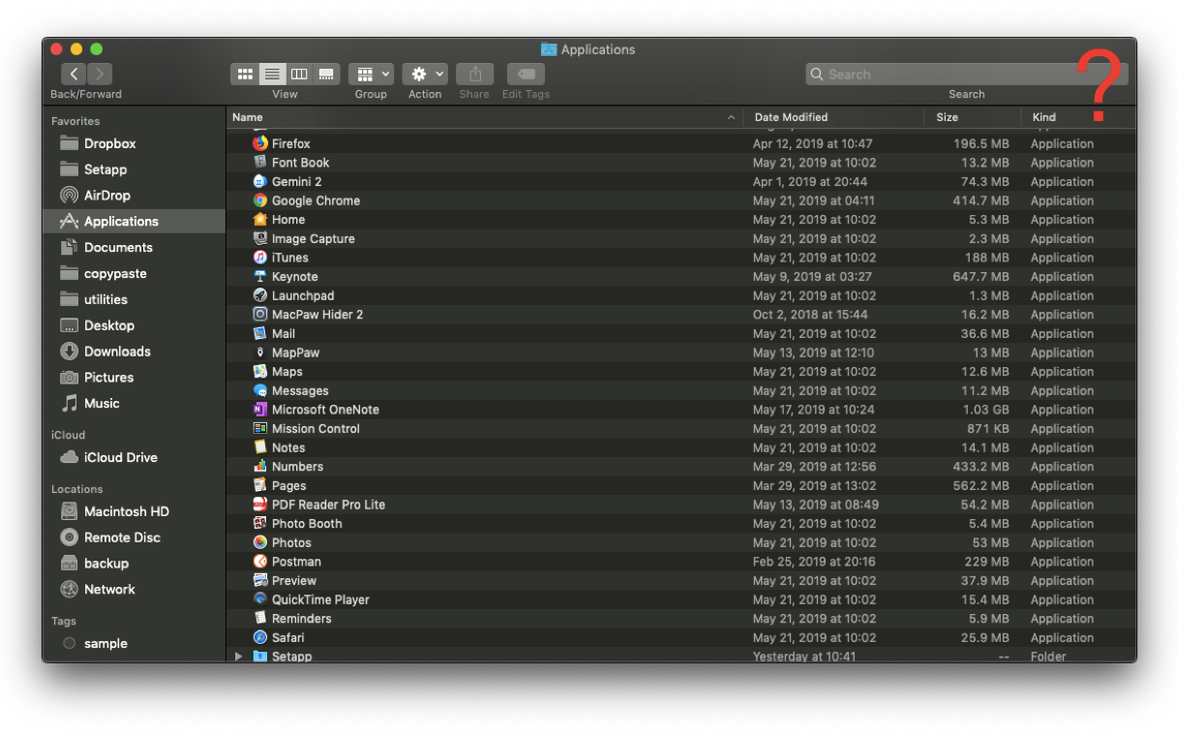Click the Launchpad app icon
The width and height of the screenshot is (1177, 736).
coord(260,295)
